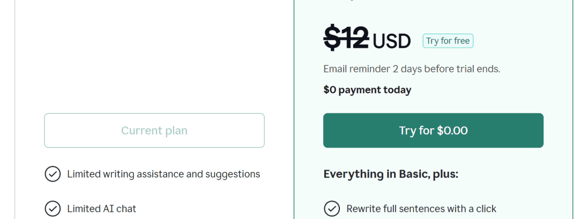Image resolution: width=579 pixels, height=219 pixels.
Task: Click Limited writing assistance and suggestions text
Action: pyautogui.click(x=164, y=174)
